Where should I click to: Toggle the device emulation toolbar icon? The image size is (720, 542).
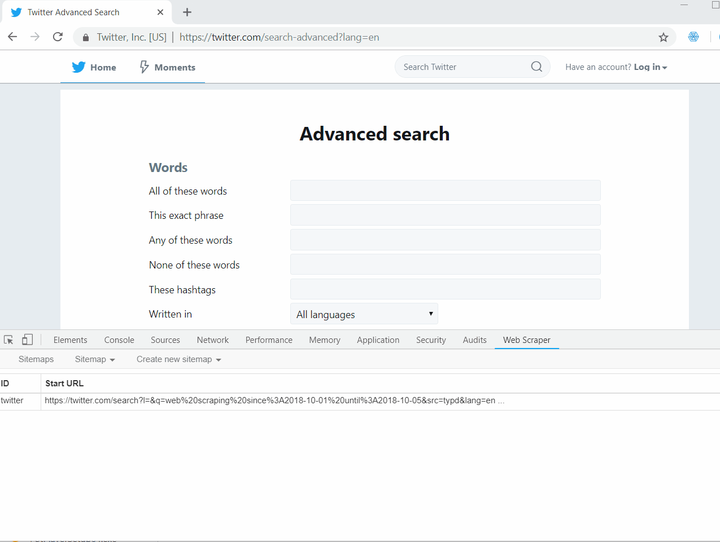[x=27, y=340]
